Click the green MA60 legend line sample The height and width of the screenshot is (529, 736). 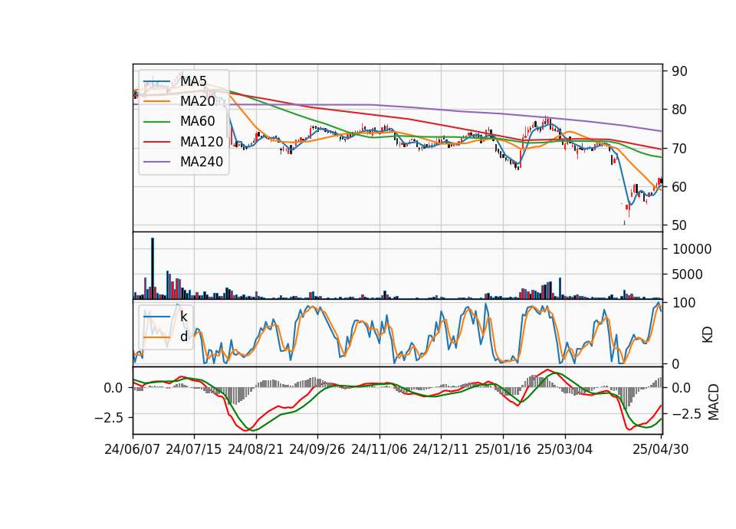[156, 122]
